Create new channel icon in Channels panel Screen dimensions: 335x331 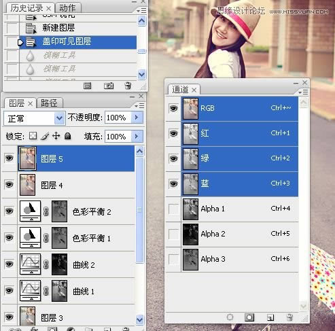[x=270, y=317]
